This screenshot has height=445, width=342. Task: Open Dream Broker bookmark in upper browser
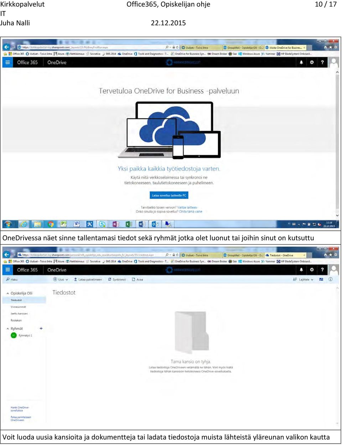(x=217, y=54)
